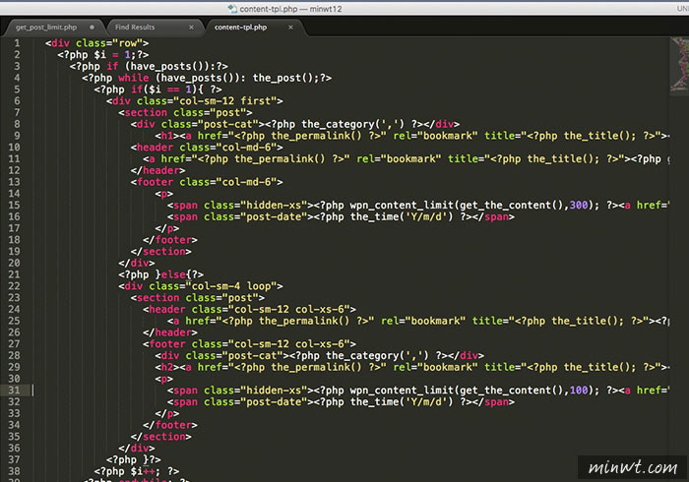Screen dimensions: 689x482
Task: Click the "<?php }?>" on line 37
Action: coord(134,459)
